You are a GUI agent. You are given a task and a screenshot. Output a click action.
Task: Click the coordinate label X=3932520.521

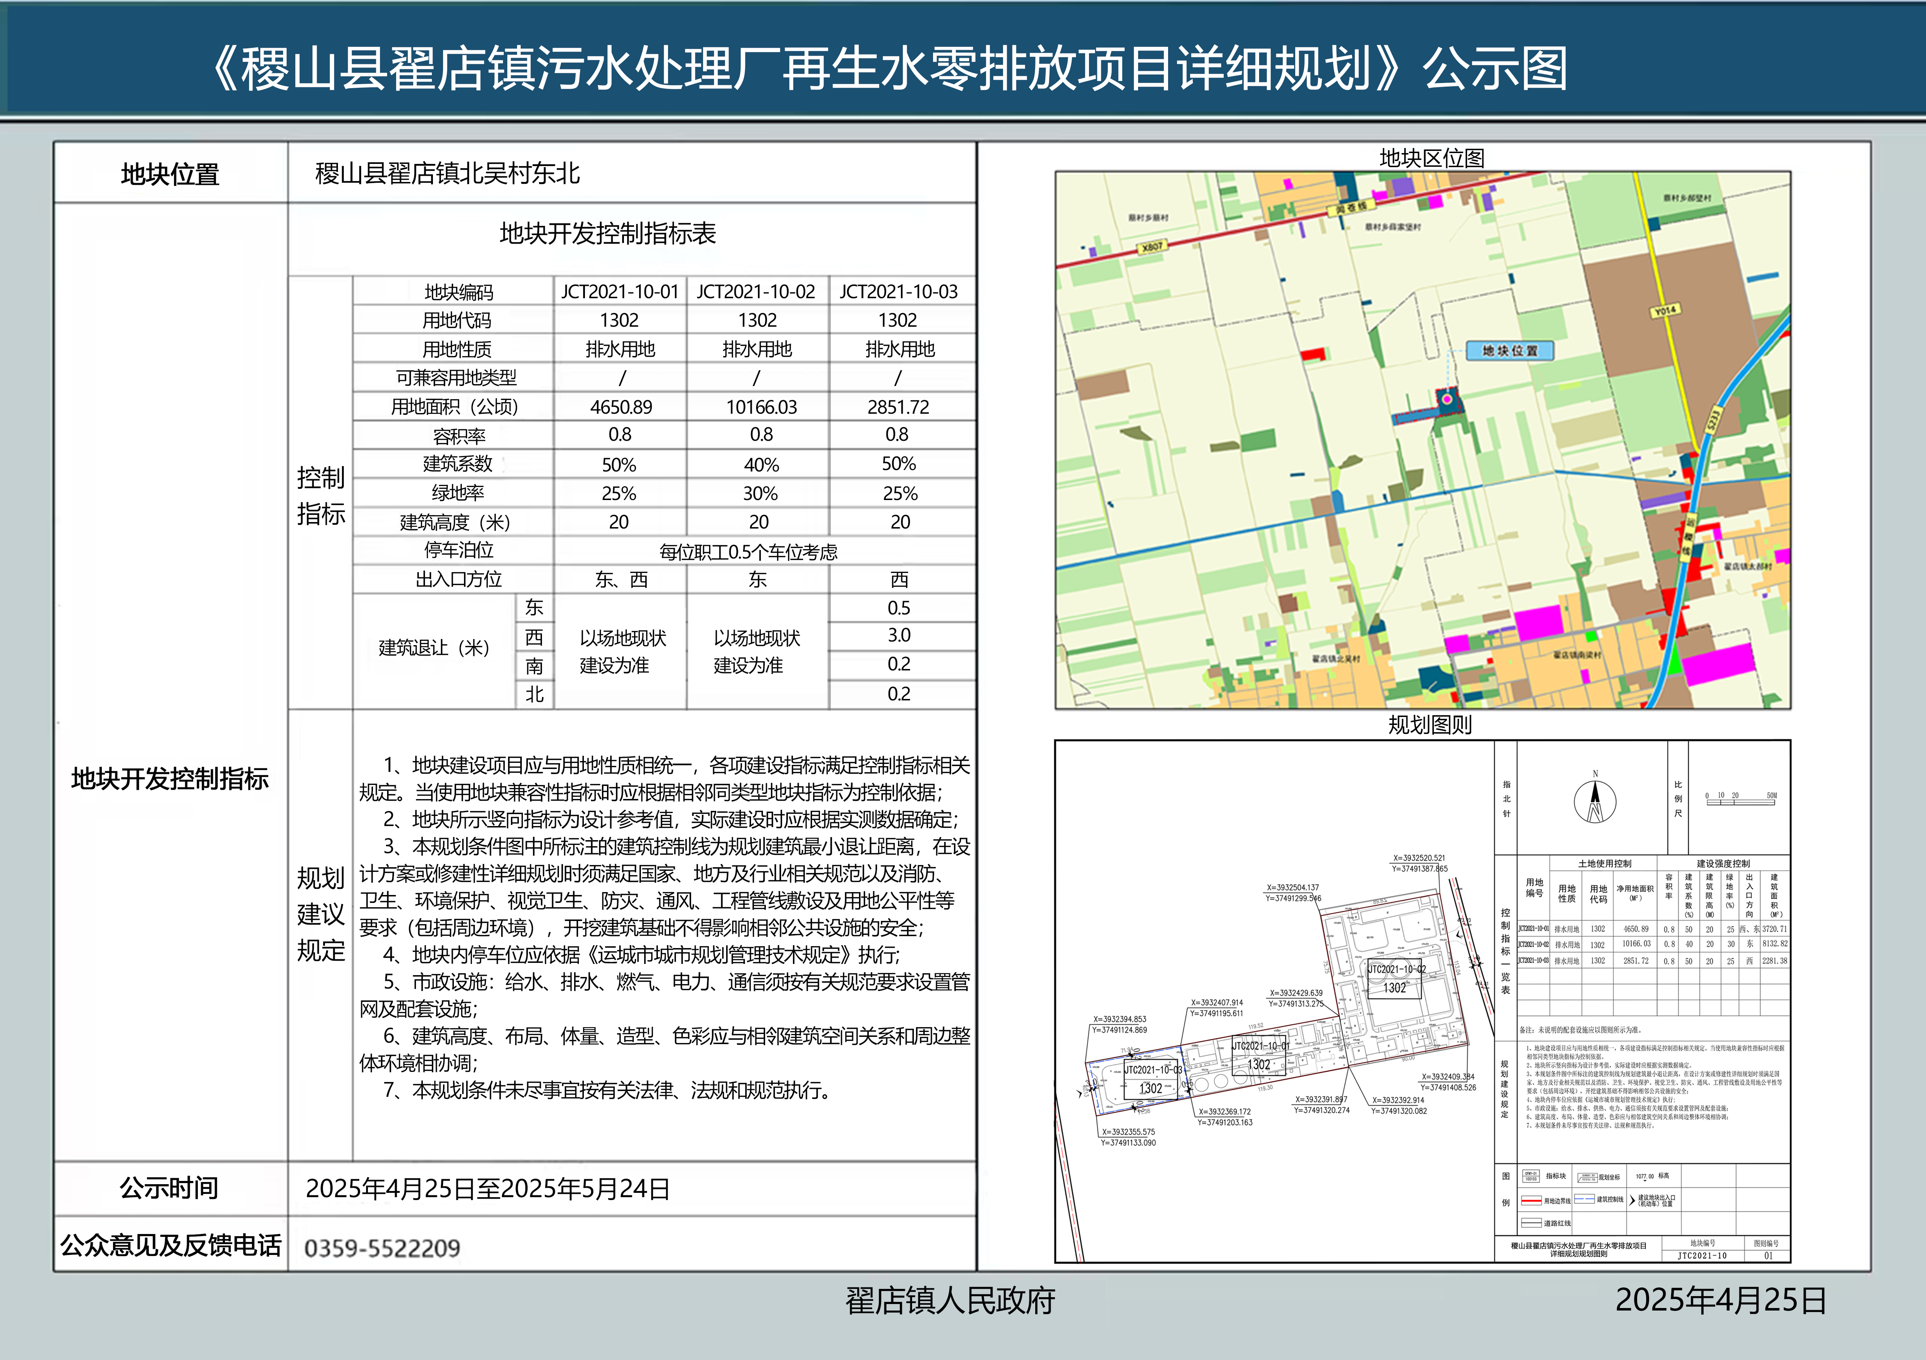point(1419,858)
